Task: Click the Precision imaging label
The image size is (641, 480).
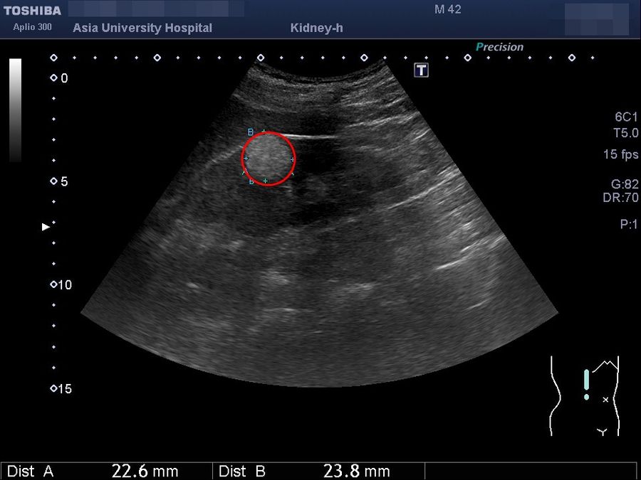Action: (x=499, y=47)
